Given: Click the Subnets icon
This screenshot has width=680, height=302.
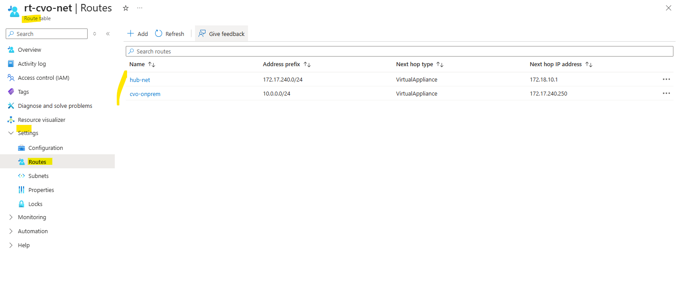Looking at the screenshot, I should click(x=21, y=176).
